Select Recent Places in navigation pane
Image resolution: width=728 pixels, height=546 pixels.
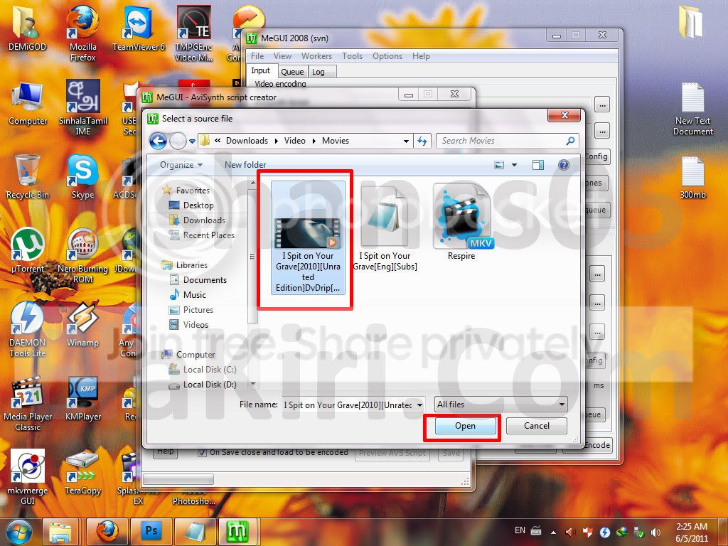201,235
